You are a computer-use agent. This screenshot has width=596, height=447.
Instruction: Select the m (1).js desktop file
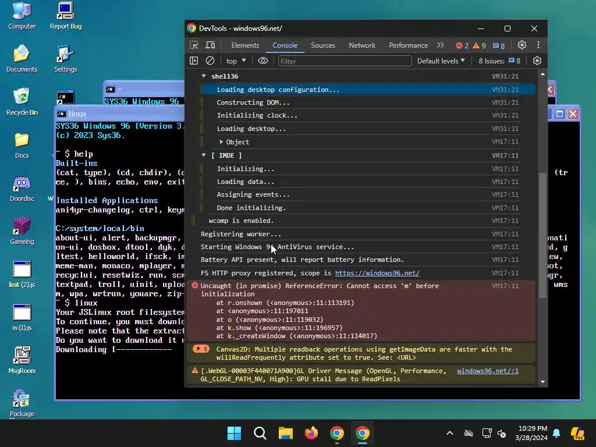(x=22, y=317)
